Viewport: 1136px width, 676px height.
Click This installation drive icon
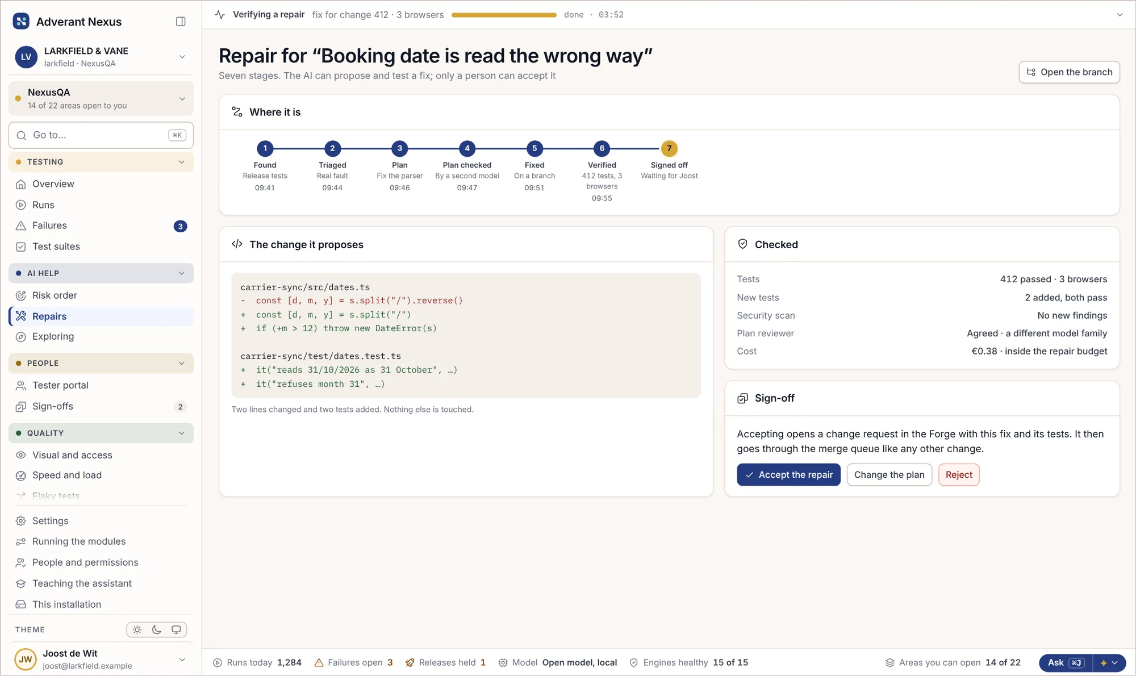pos(21,604)
